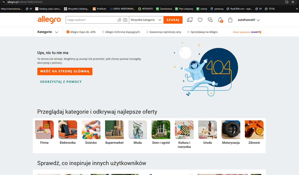Open the RealOEM.com bookmark
Screen dimensions: 299x175
(x=239, y=9)
